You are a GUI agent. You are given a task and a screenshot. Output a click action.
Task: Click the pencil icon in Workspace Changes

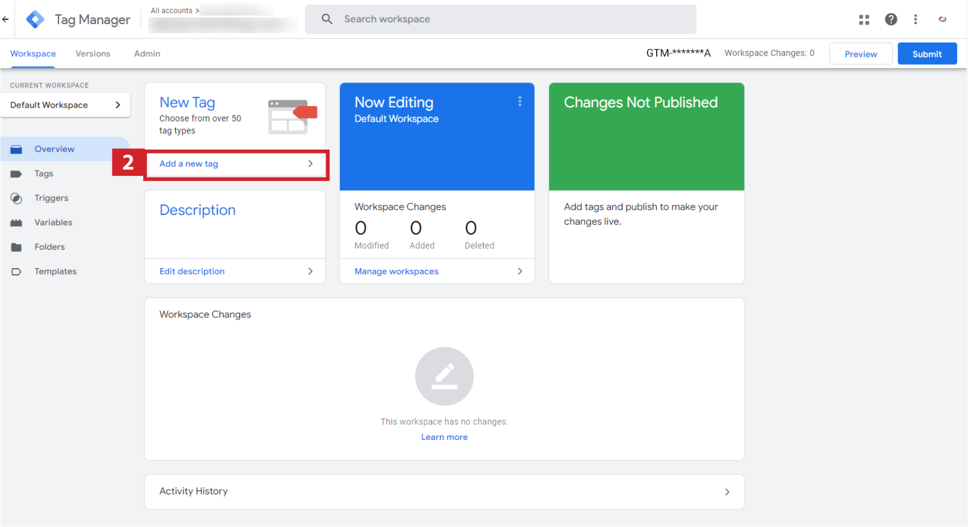coord(444,376)
